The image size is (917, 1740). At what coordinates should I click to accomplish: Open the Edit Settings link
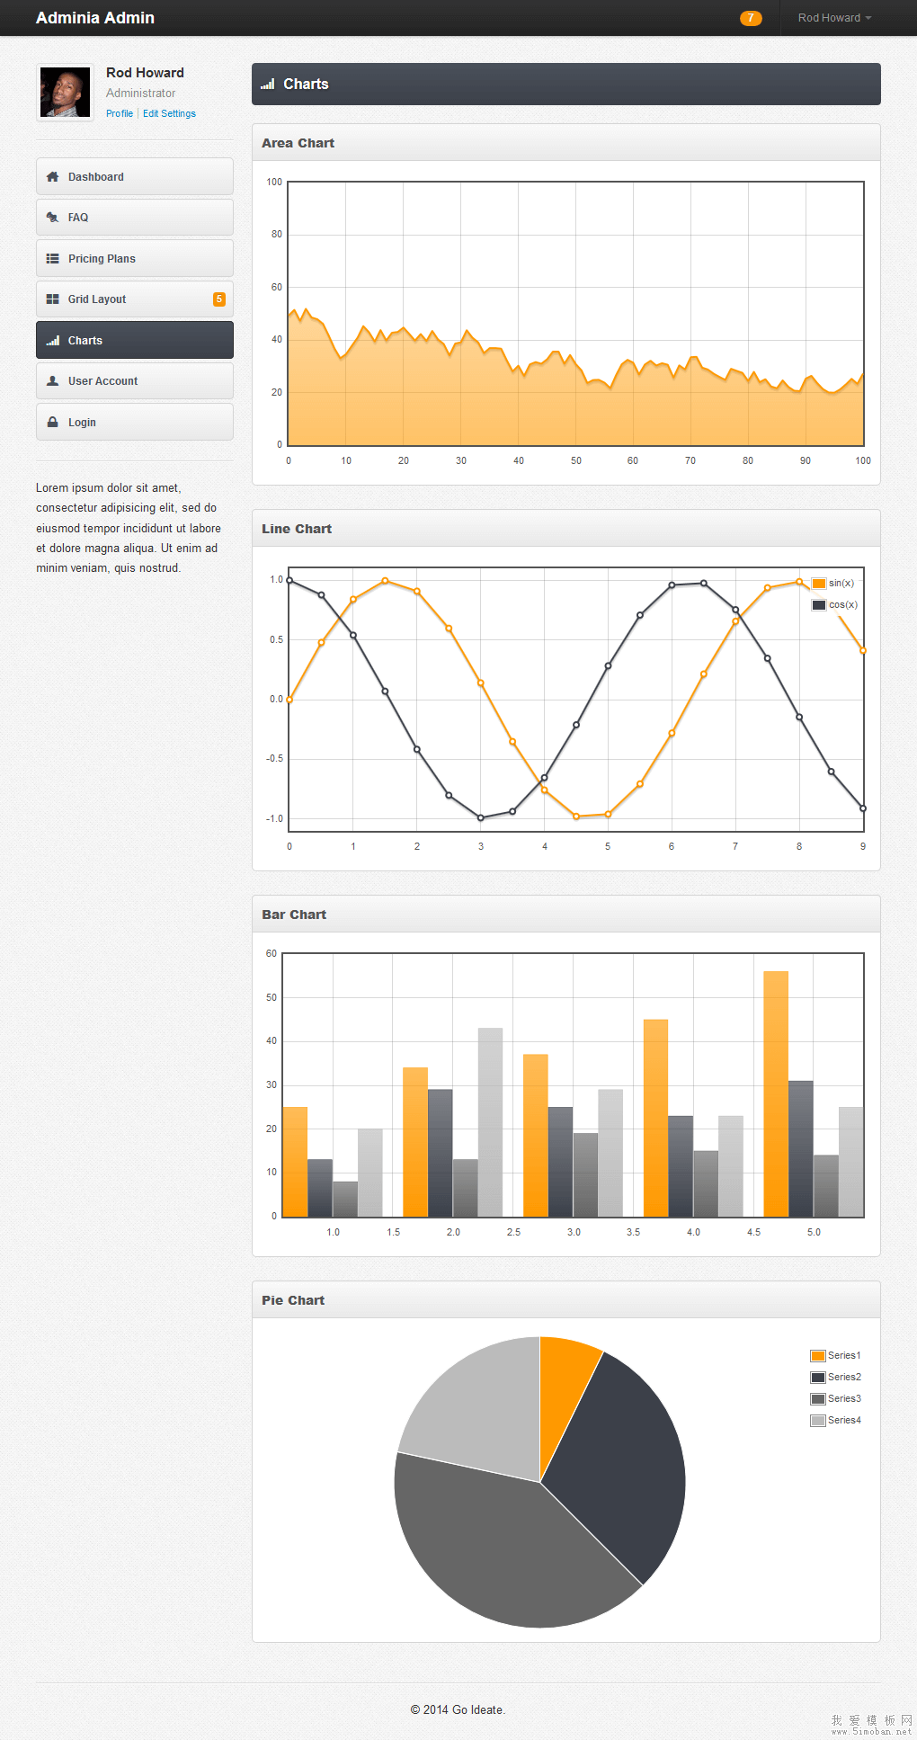click(x=169, y=113)
